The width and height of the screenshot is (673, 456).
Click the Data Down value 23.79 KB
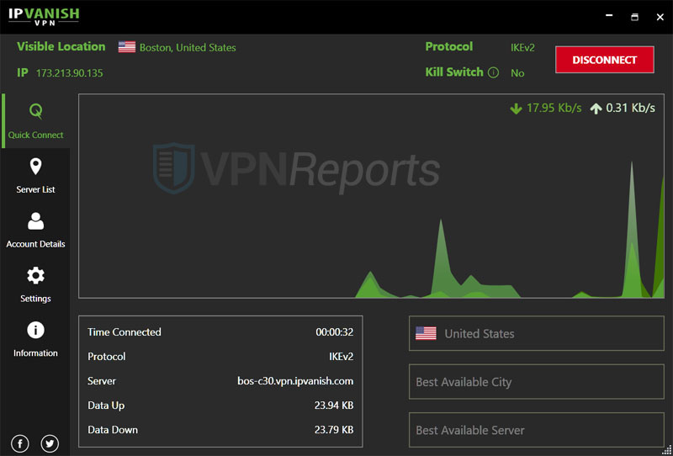(x=333, y=430)
